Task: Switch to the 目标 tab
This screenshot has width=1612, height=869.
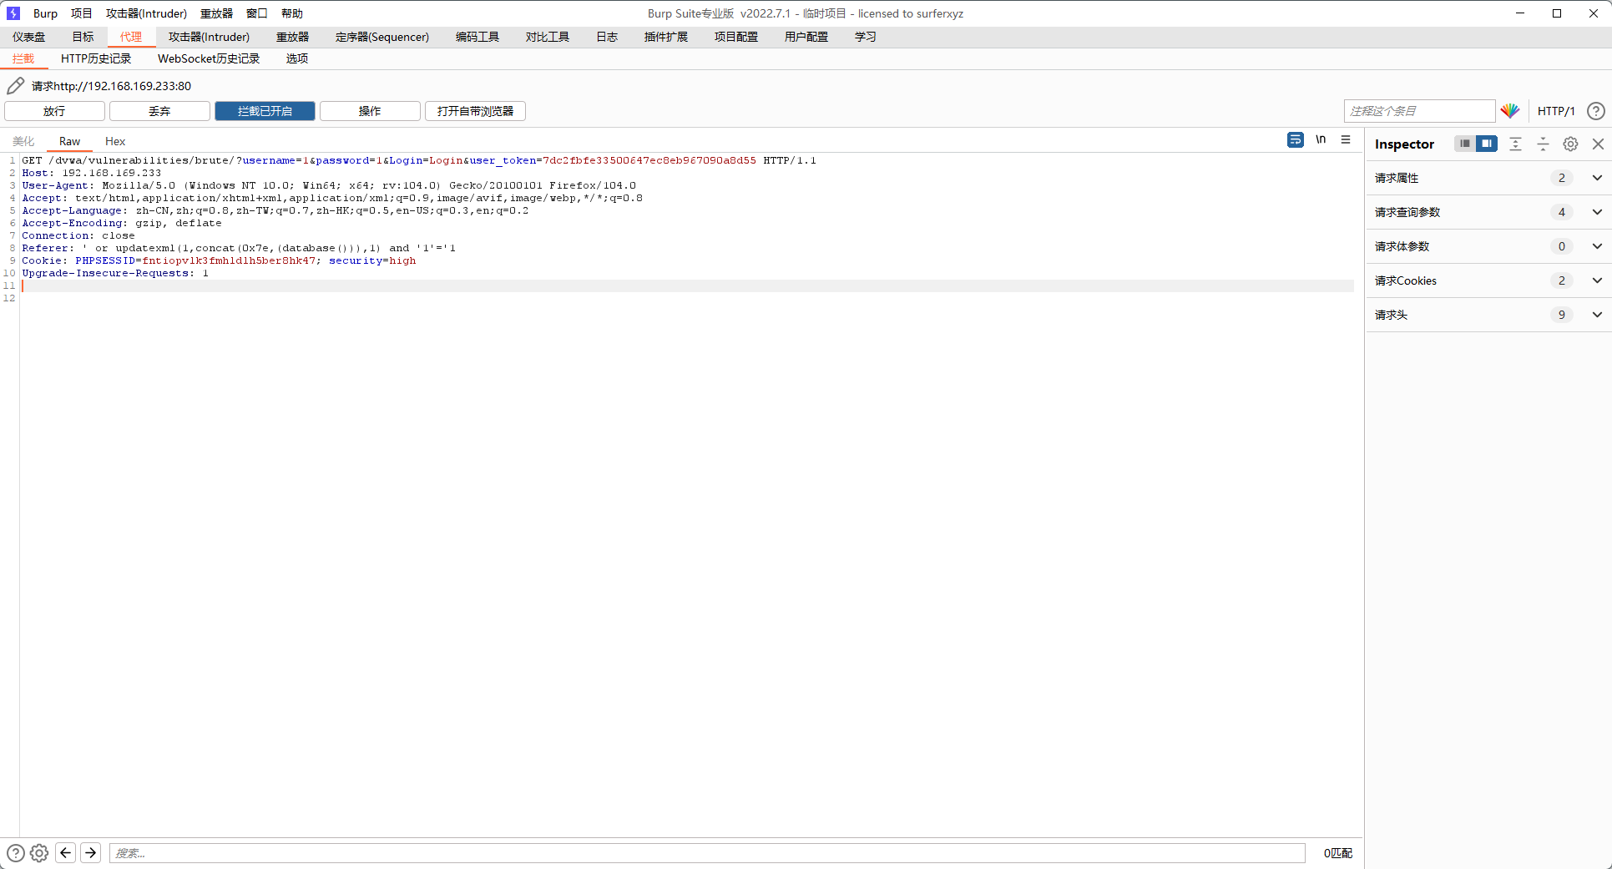Action: click(83, 37)
